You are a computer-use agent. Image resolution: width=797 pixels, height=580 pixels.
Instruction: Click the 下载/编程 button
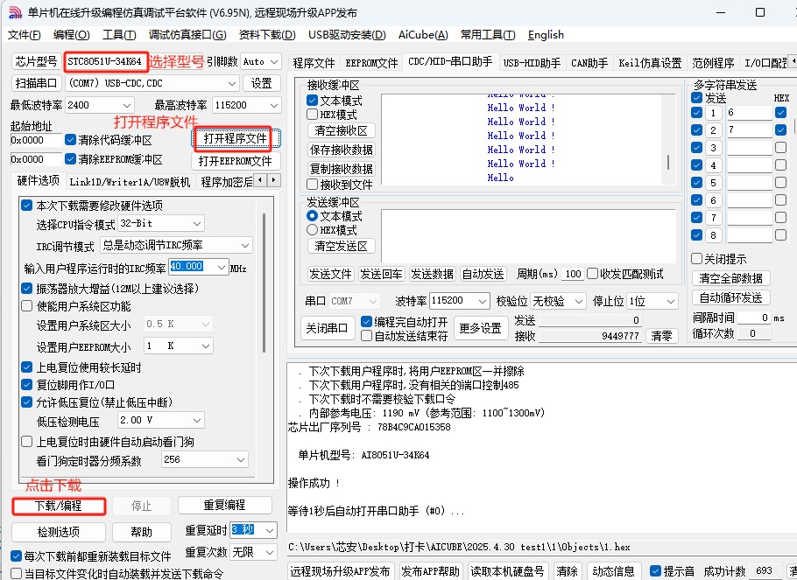tap(59, 506)
